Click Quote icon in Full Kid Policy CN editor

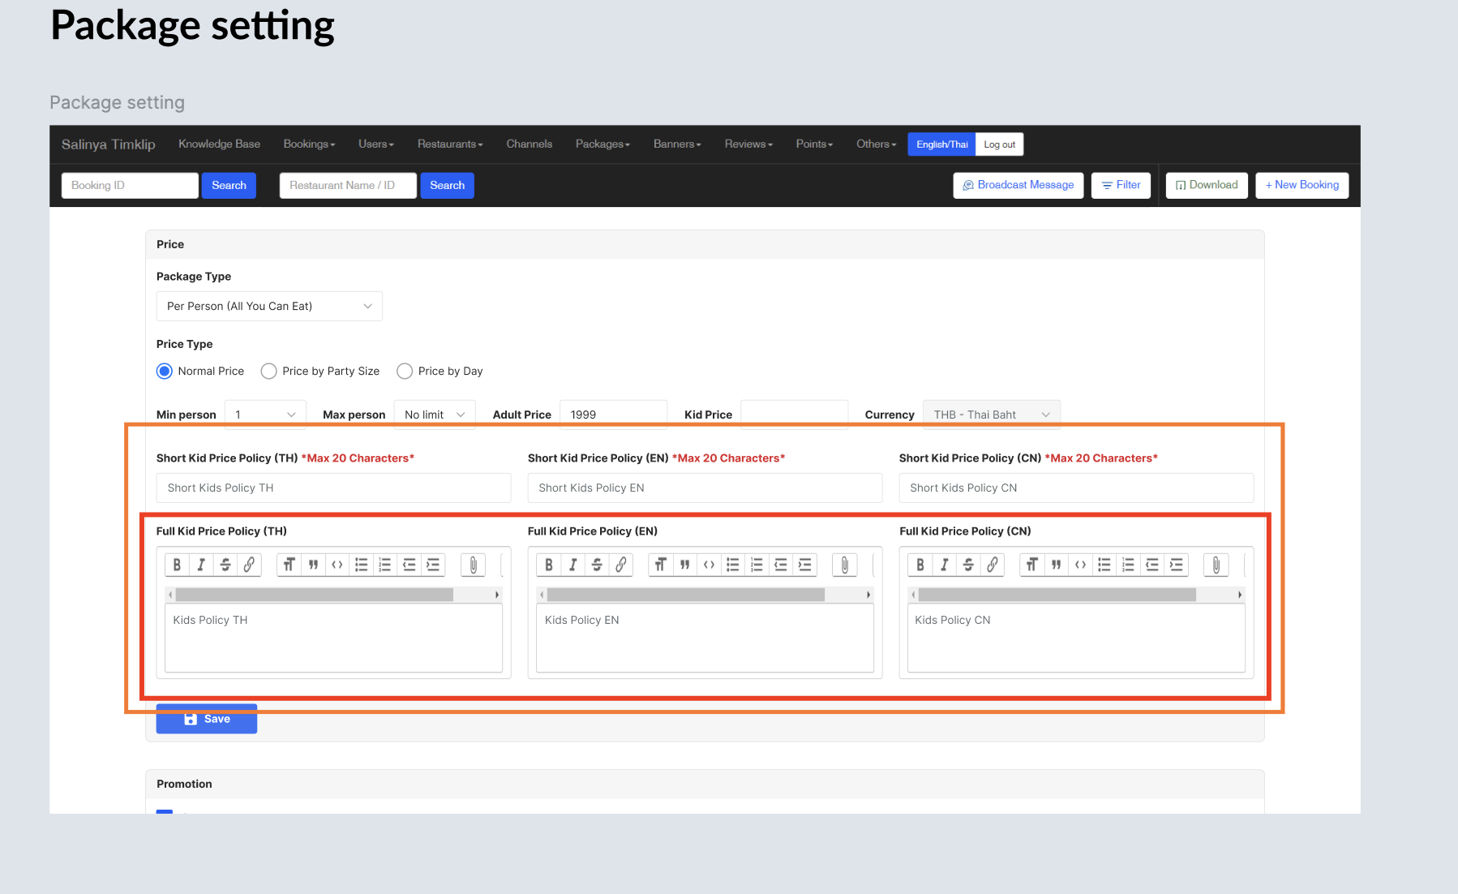coord(1056,565)
